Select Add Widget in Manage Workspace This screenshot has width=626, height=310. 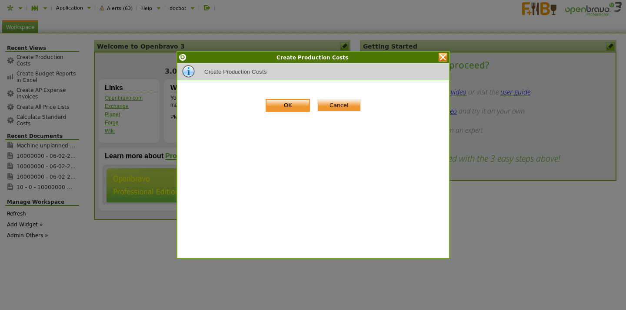click(x=25, y=225)
